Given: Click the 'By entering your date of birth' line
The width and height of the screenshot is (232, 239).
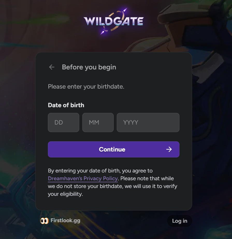Looking at the screenshot, I should tap(100, 171).
